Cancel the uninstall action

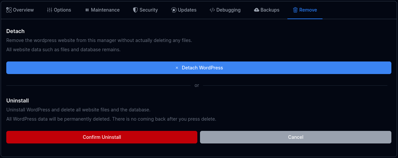coord(296,137)
